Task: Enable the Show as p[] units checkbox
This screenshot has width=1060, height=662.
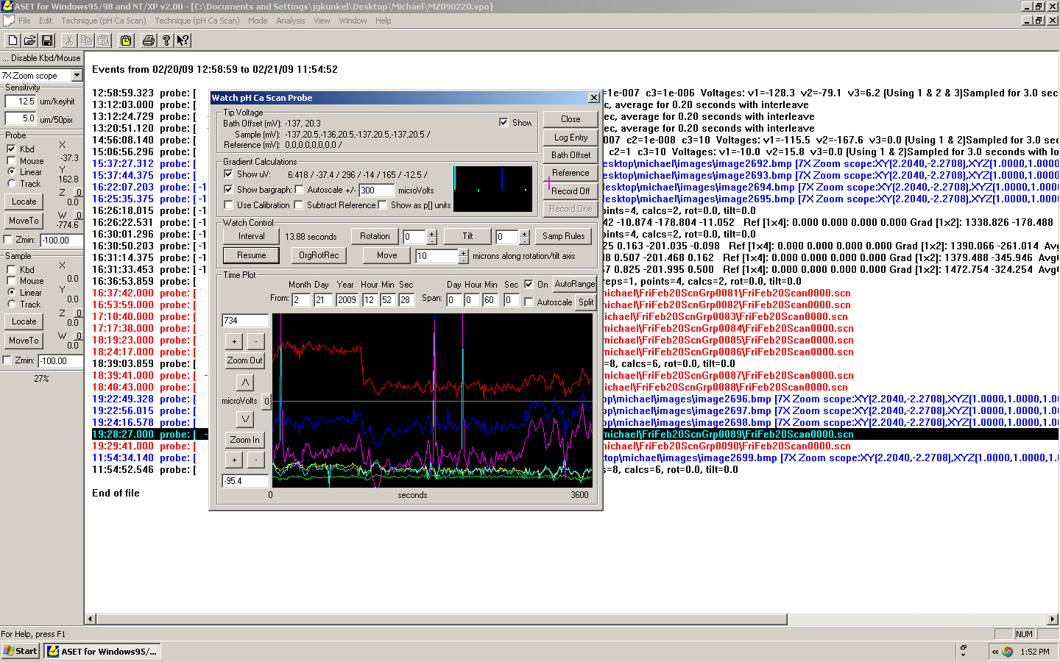Action: (383, 205)
